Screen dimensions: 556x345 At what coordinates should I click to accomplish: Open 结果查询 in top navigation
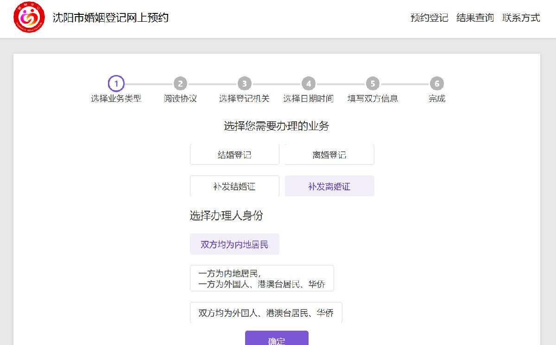[475, 18]
